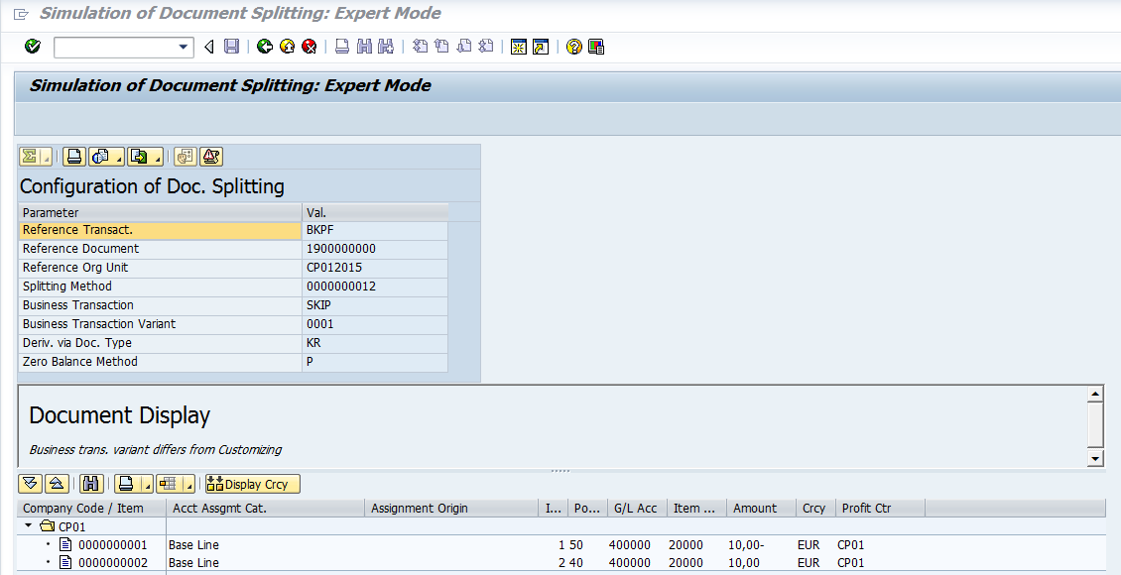Open Help via the yellow question mark
This screenshot has height=575, width=1121.
(x=574, y=47)
